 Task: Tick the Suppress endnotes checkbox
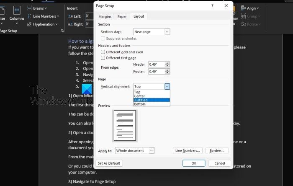click(103, 39)
